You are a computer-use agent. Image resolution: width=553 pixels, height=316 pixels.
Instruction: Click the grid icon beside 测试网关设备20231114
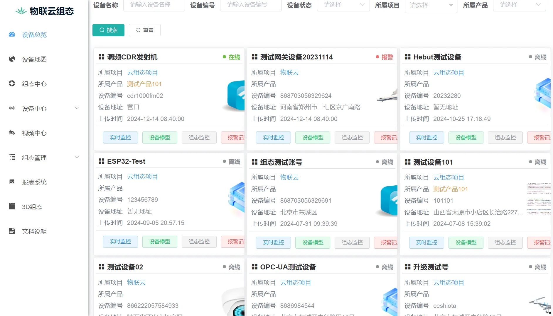(255, 57)
